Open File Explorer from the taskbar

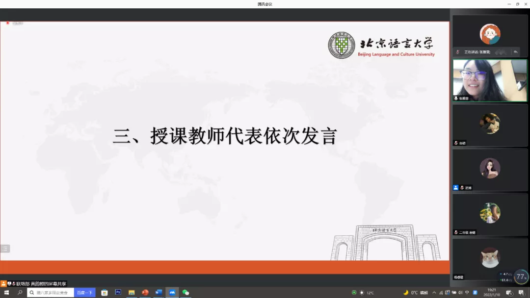(x=132, y=293)
